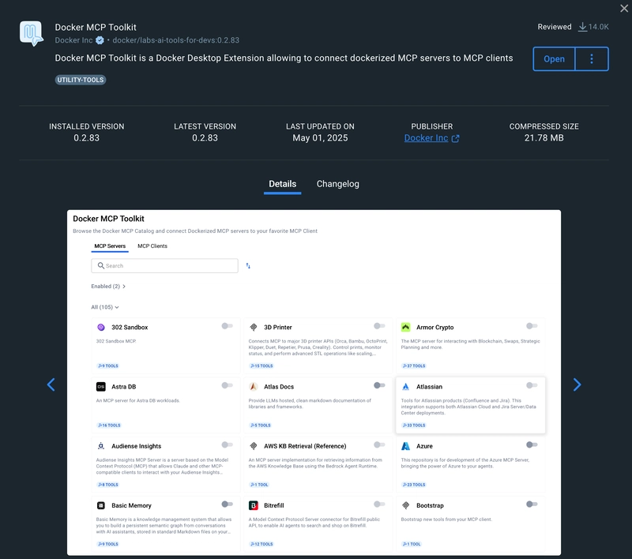
Task: Click the Atlassian server logo icon
Action: point(405,387)
